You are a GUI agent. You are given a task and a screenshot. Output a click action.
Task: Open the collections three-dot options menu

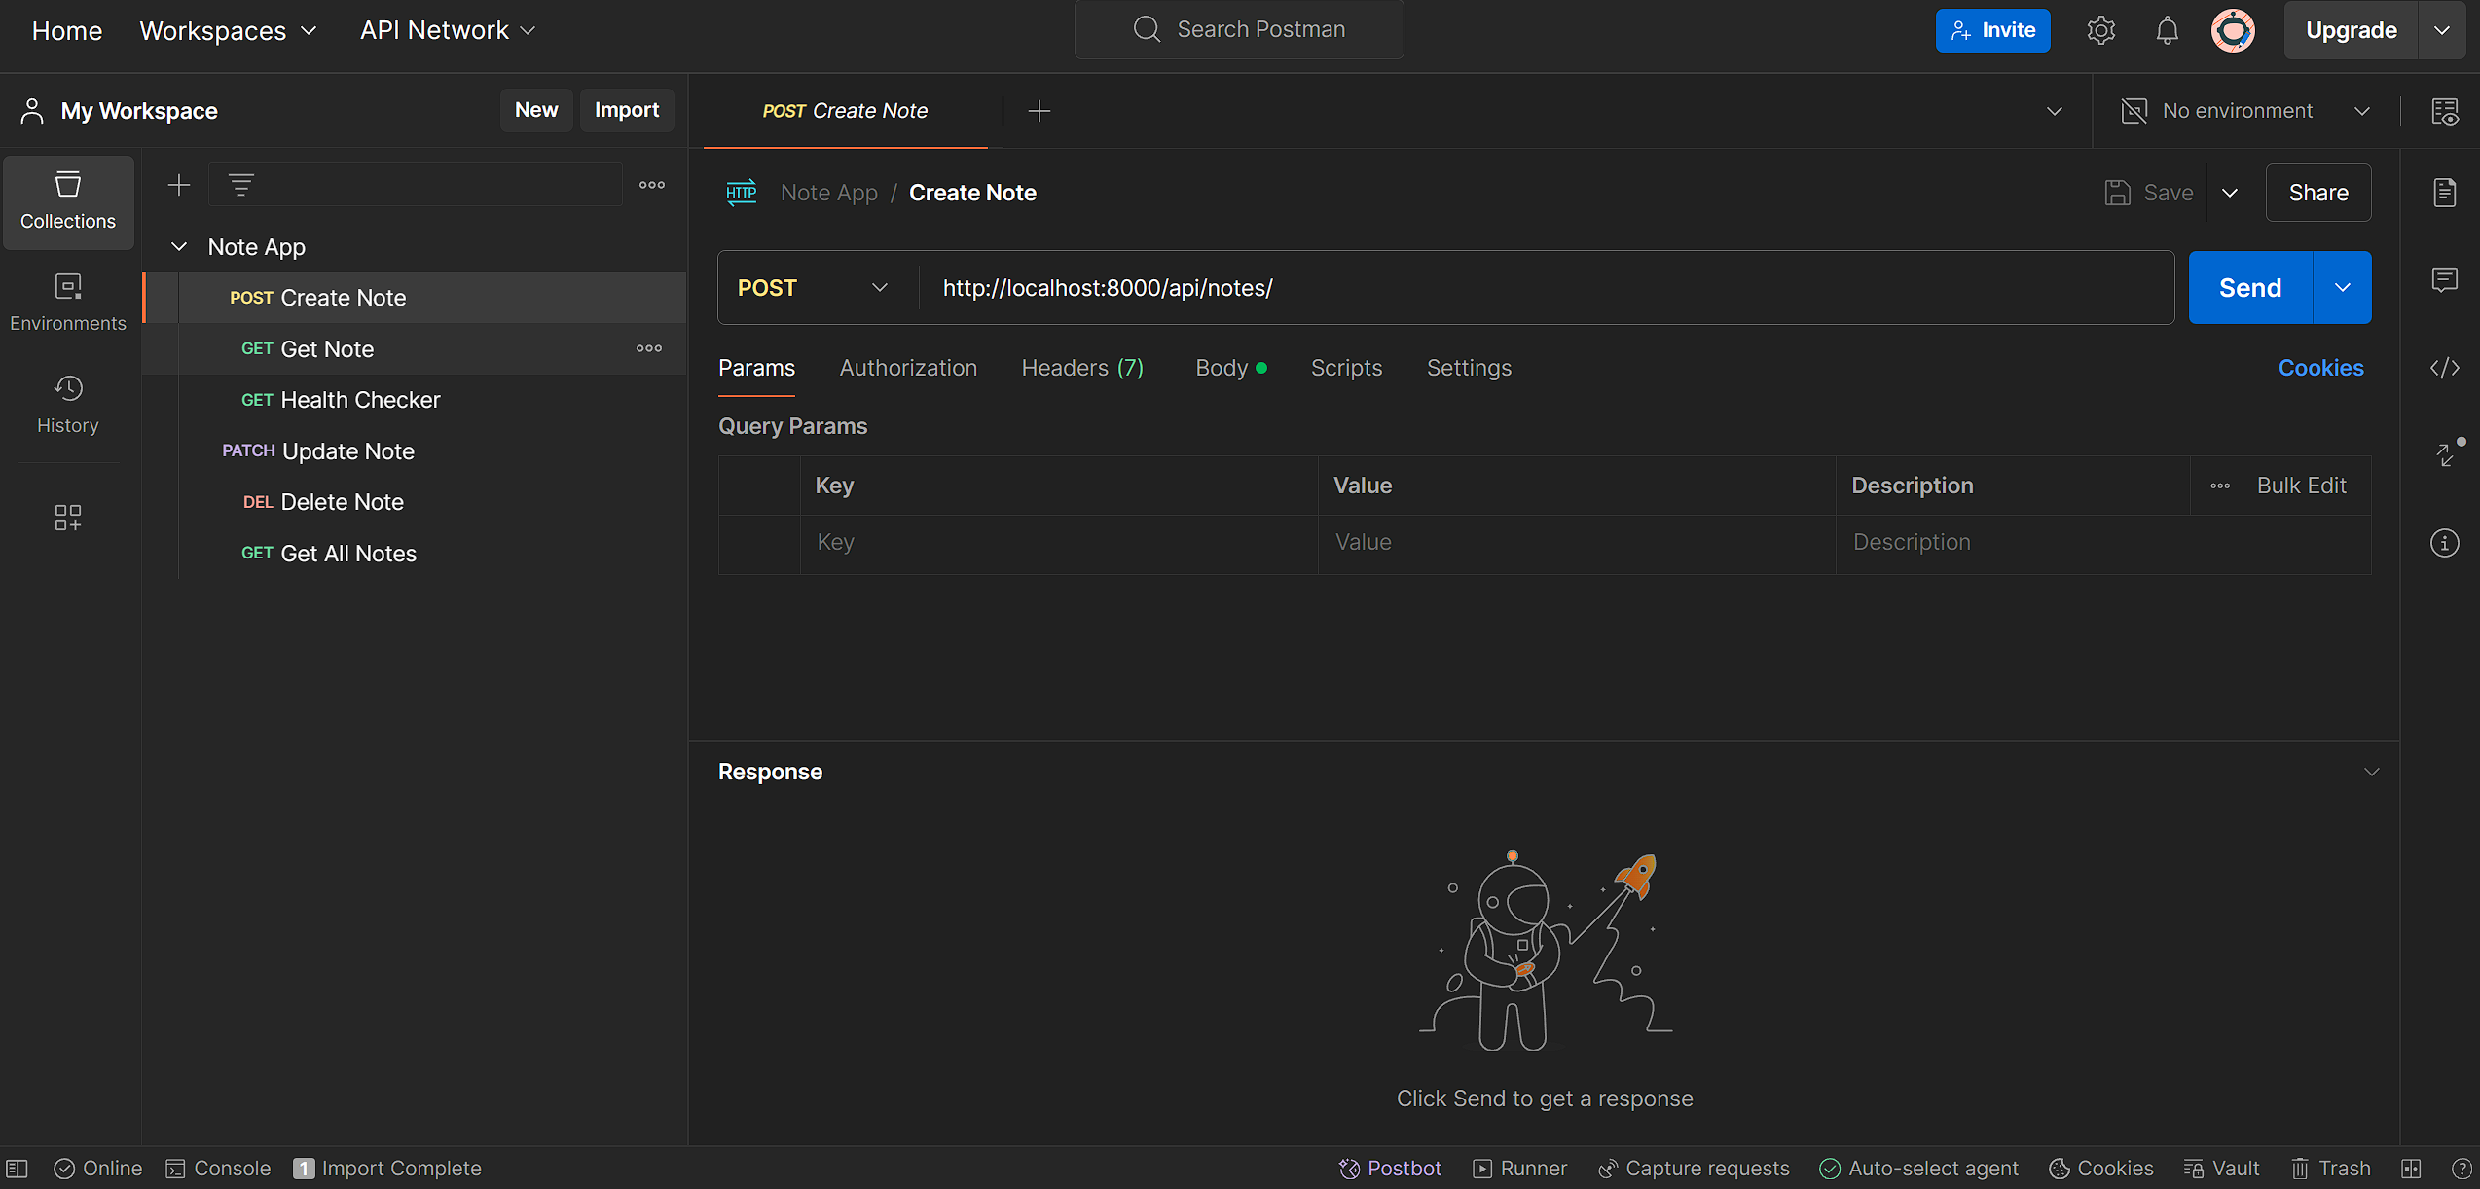point(652,185)
